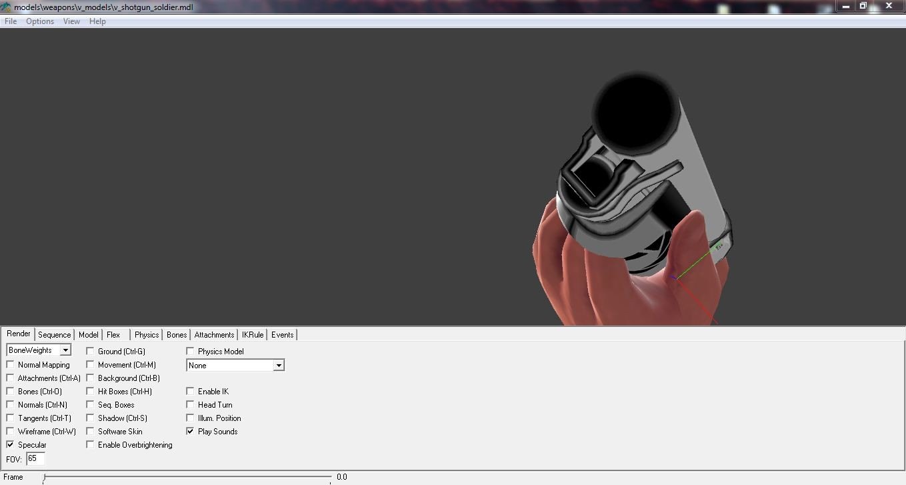Open the Attachments tab

[214, 335]
